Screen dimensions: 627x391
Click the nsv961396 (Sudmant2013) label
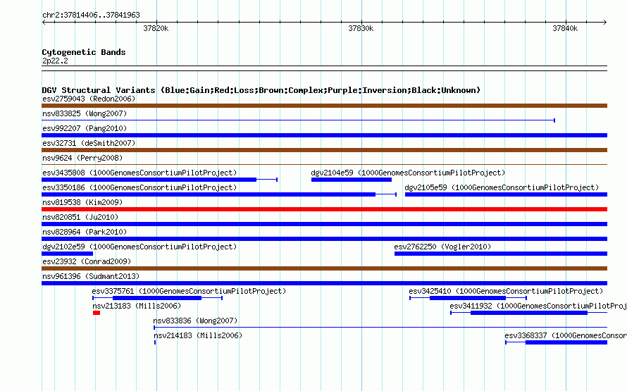tap(91, 276)
